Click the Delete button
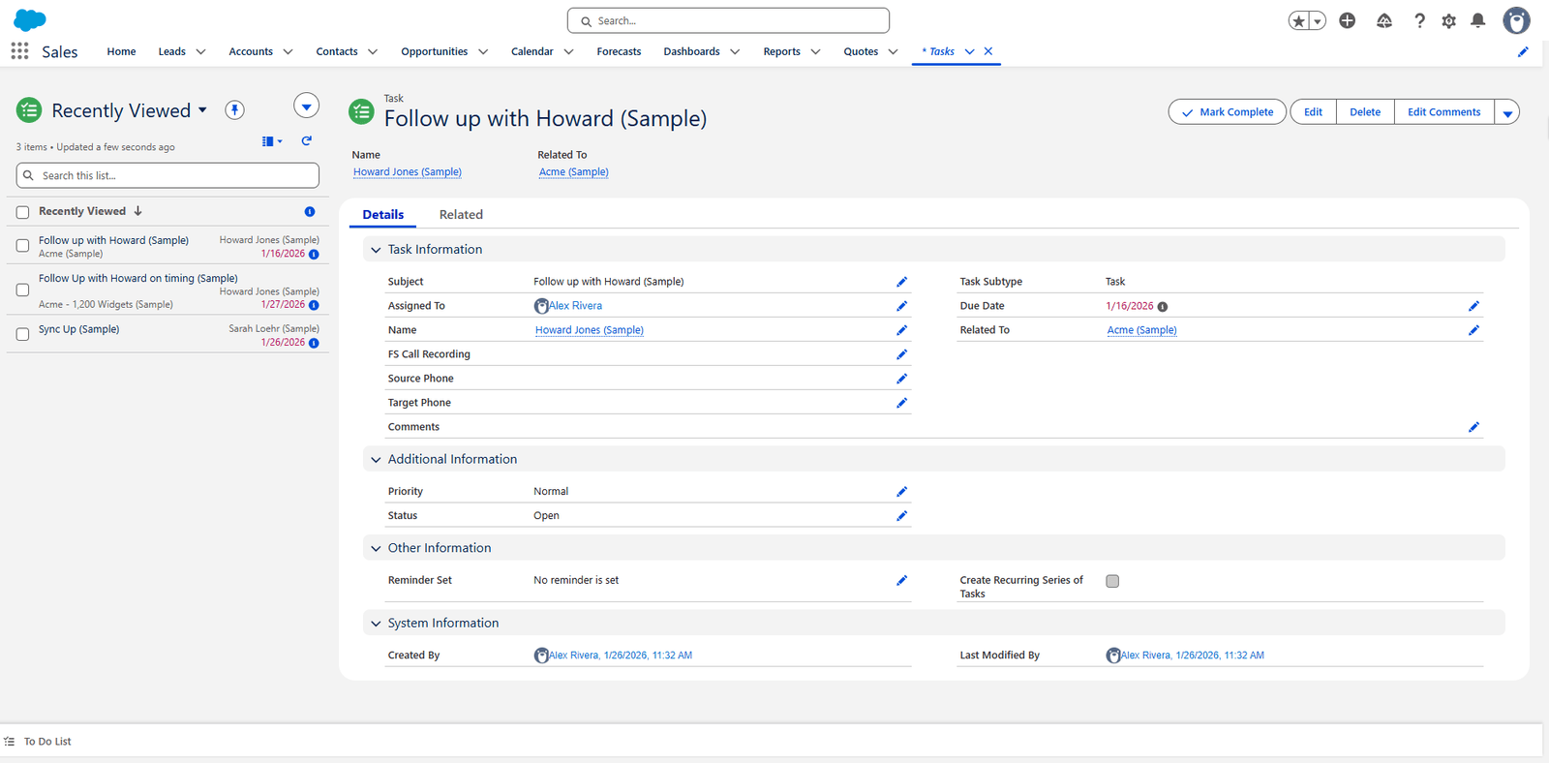The height and width of the screenshot is (763, 1549). point(1365,112)
